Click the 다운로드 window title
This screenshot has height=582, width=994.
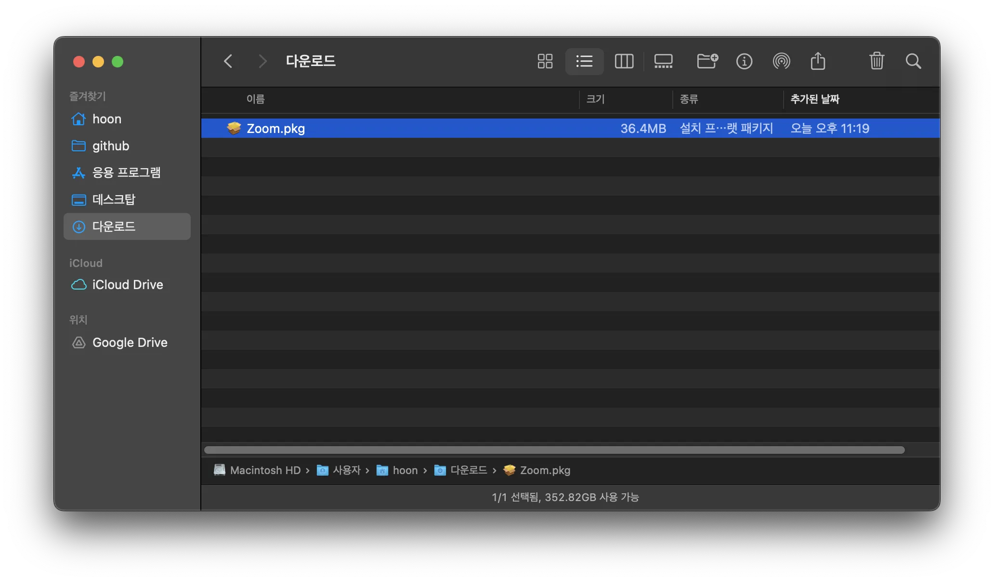311,61
